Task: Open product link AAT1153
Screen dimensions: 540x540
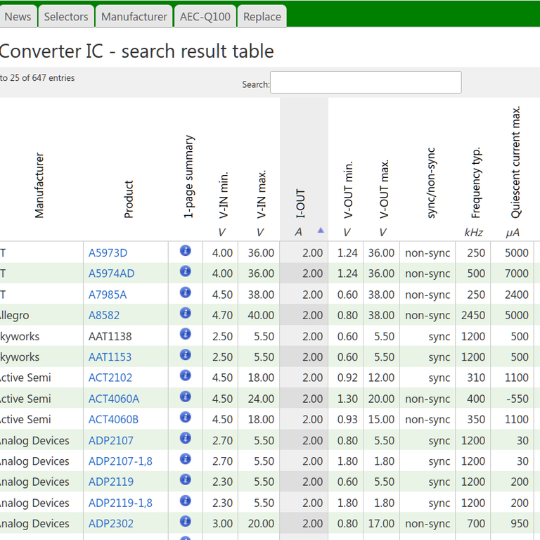Action: (x=110, y=357)
